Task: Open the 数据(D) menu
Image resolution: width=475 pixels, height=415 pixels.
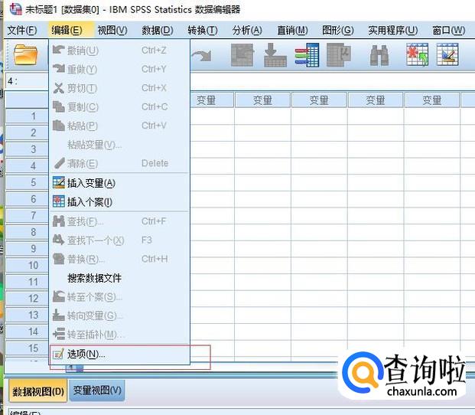Action: 158,31
